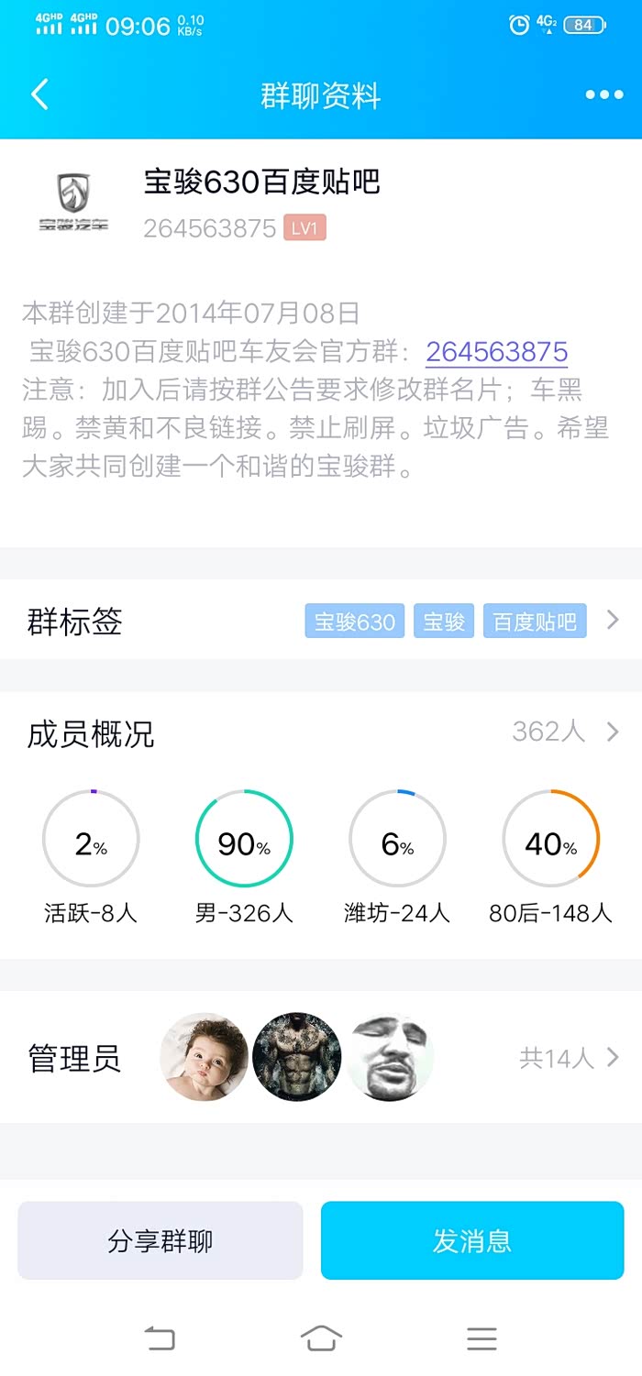642x1376 pixels.
Task: Select the 宝骏630 tag
Action: (354, 622)
